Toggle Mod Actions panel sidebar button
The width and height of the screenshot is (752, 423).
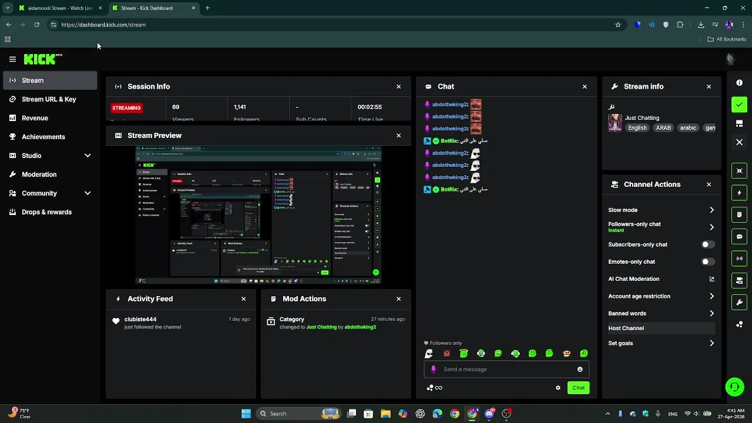point(739,215)
